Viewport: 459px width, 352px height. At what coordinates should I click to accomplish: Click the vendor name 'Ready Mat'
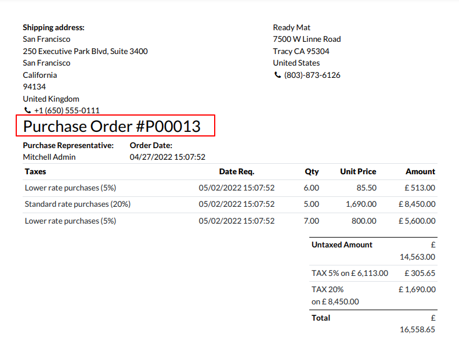click(x=291, y=27)
